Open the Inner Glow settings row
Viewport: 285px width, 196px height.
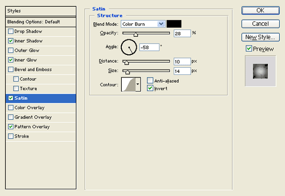[x=41, y=60]
